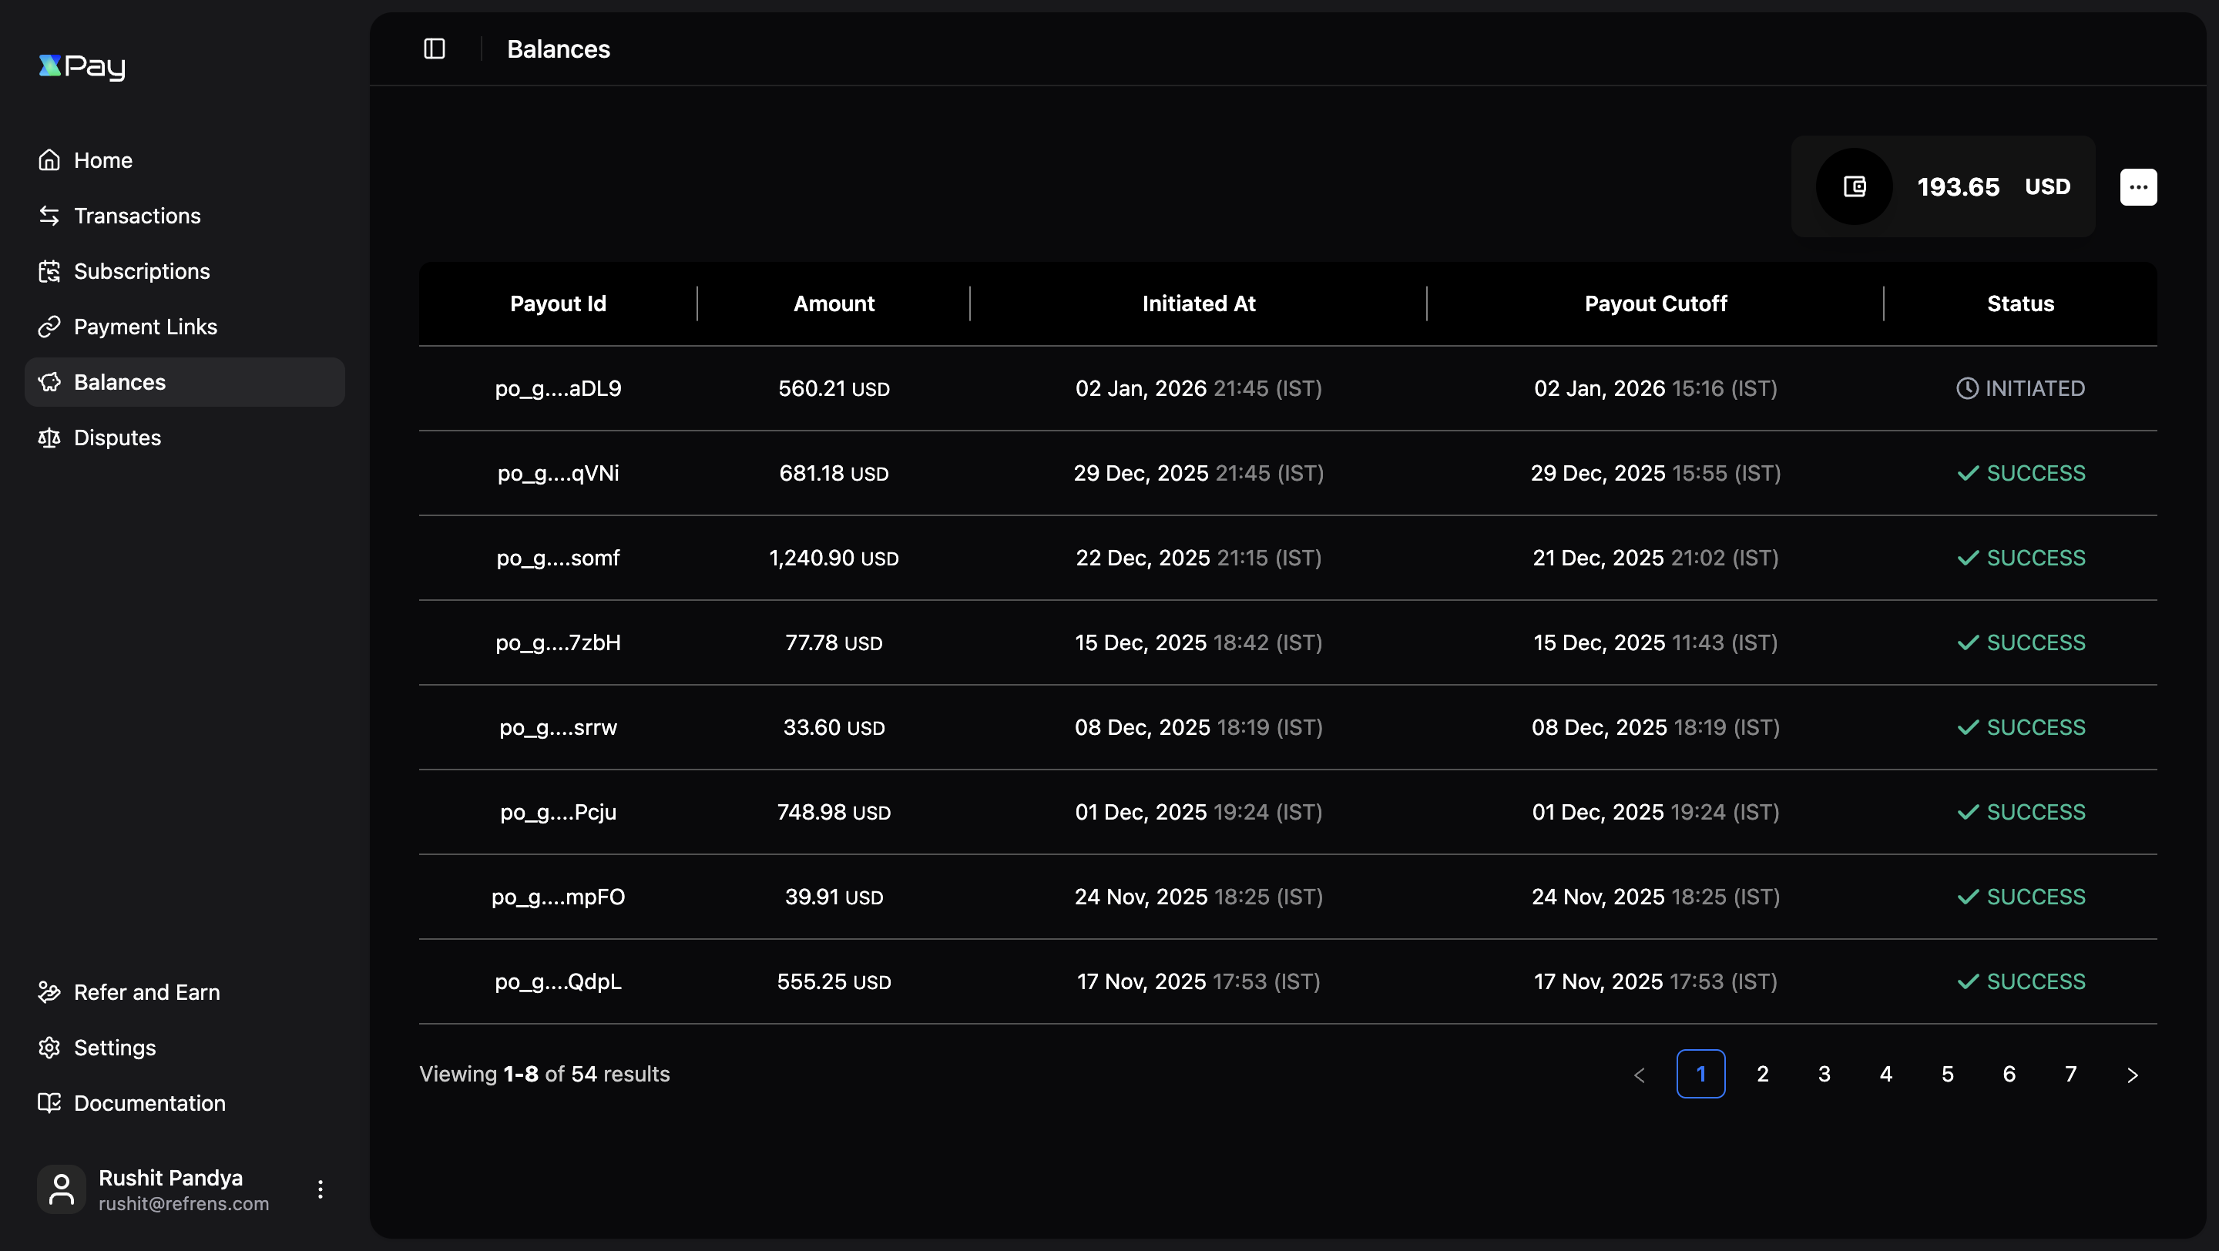Jump to page 5 of results
Image resolution: width=2219 pixels, height=1251 pixels.
pos(1947,1074)
